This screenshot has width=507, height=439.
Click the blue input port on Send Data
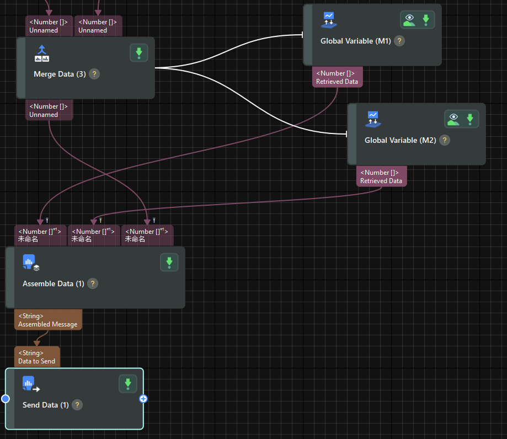point(6,399)
